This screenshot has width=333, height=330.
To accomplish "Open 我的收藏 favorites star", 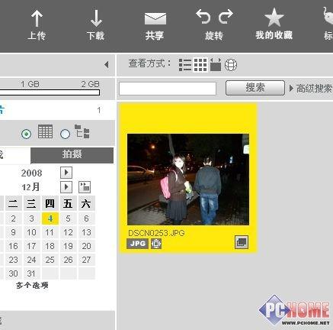I will click(x=274, y=18).
